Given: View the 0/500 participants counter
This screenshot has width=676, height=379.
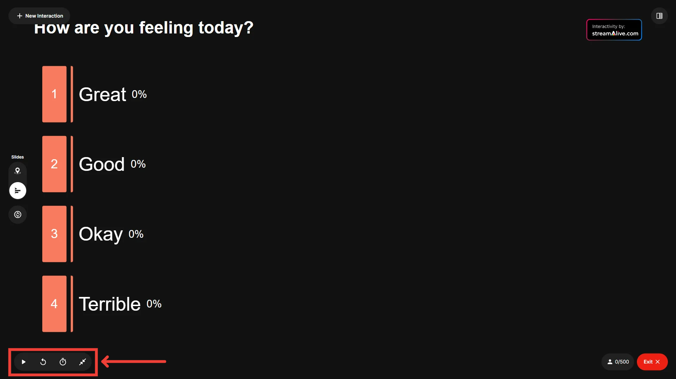Looking at the screenshot, I should [618, 362].
